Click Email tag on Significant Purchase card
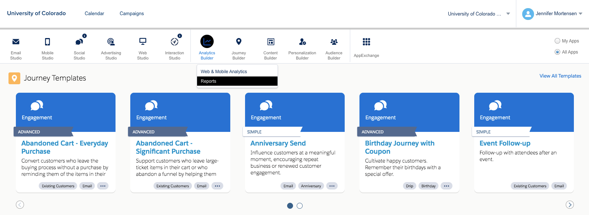589x215 pixels. pyautogui.click(x=201, y=186)
